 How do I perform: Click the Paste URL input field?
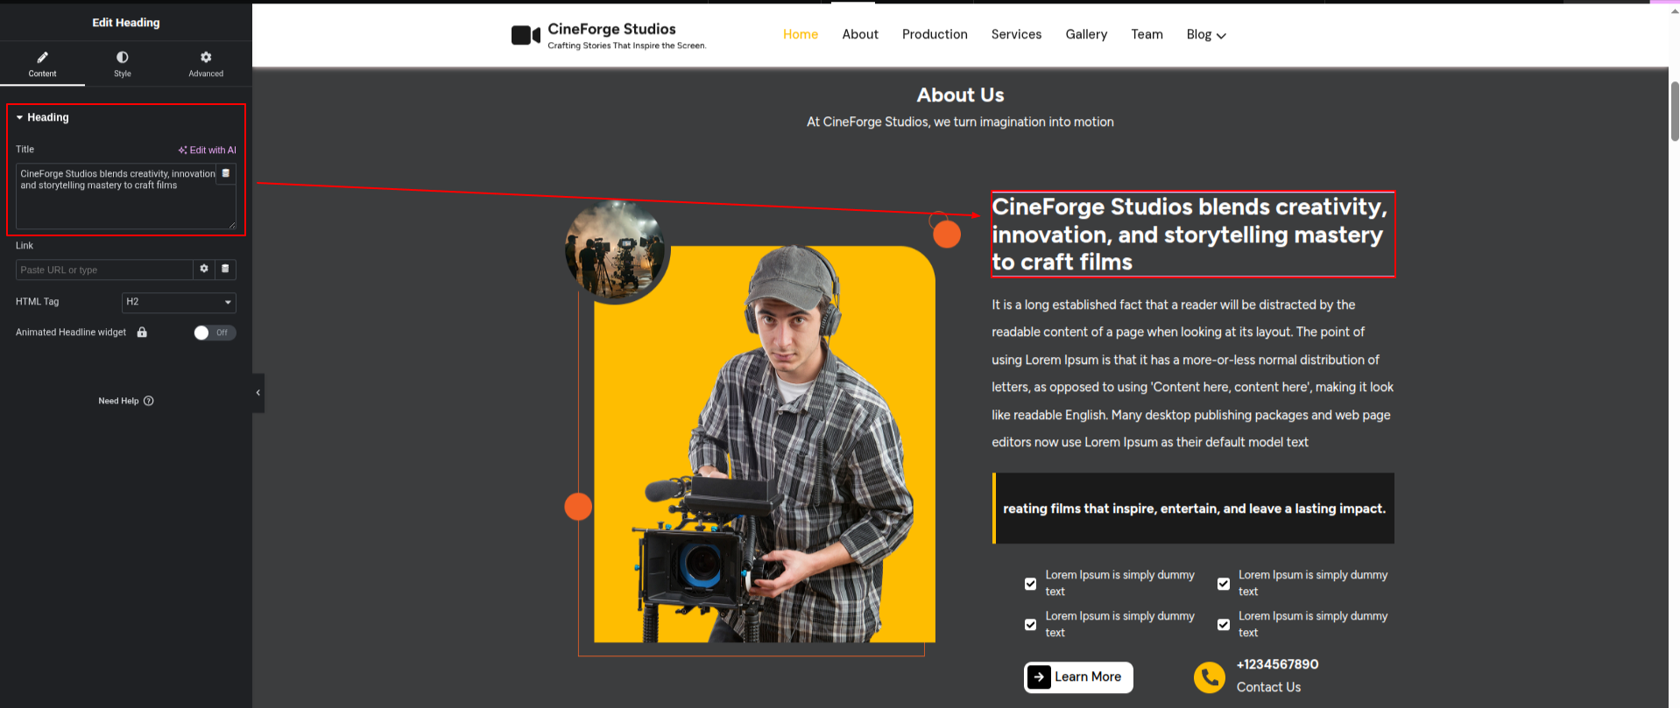click(x=103, y=270)
